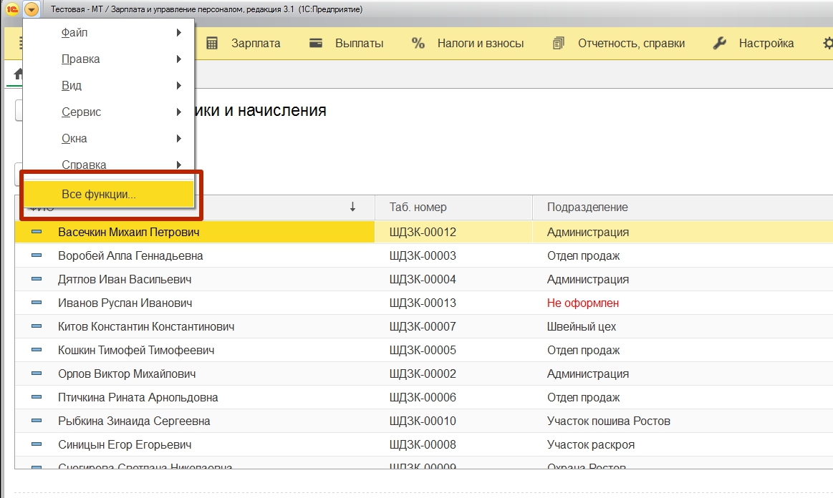Click tab number ШДЗК-00004
The width and height of the screenshot is (833, 498).
(423, 279)
